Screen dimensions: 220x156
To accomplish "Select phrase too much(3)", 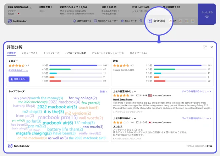I will [x=93, y=127].
